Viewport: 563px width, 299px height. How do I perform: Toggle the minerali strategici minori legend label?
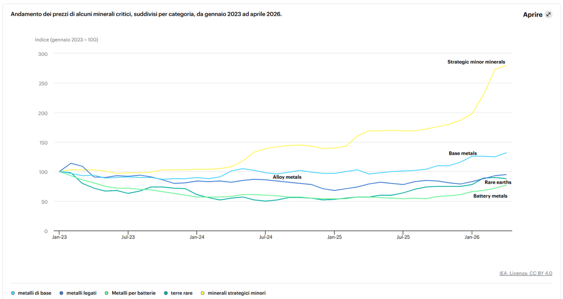click(x=236, y=293)
